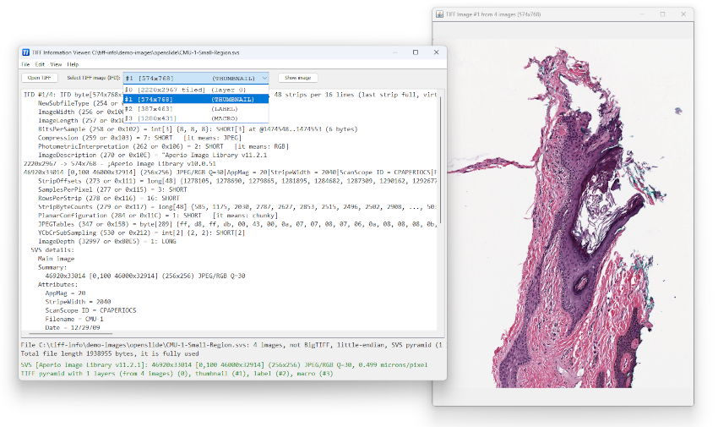Pick the #3 [1280x431] MACRO entry
718x427 pixels.
195,118
